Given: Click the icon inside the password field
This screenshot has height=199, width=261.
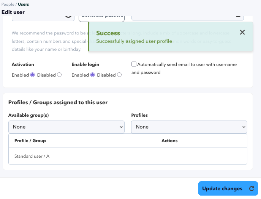Looking at the screenshot, I should tap(68, 16).
